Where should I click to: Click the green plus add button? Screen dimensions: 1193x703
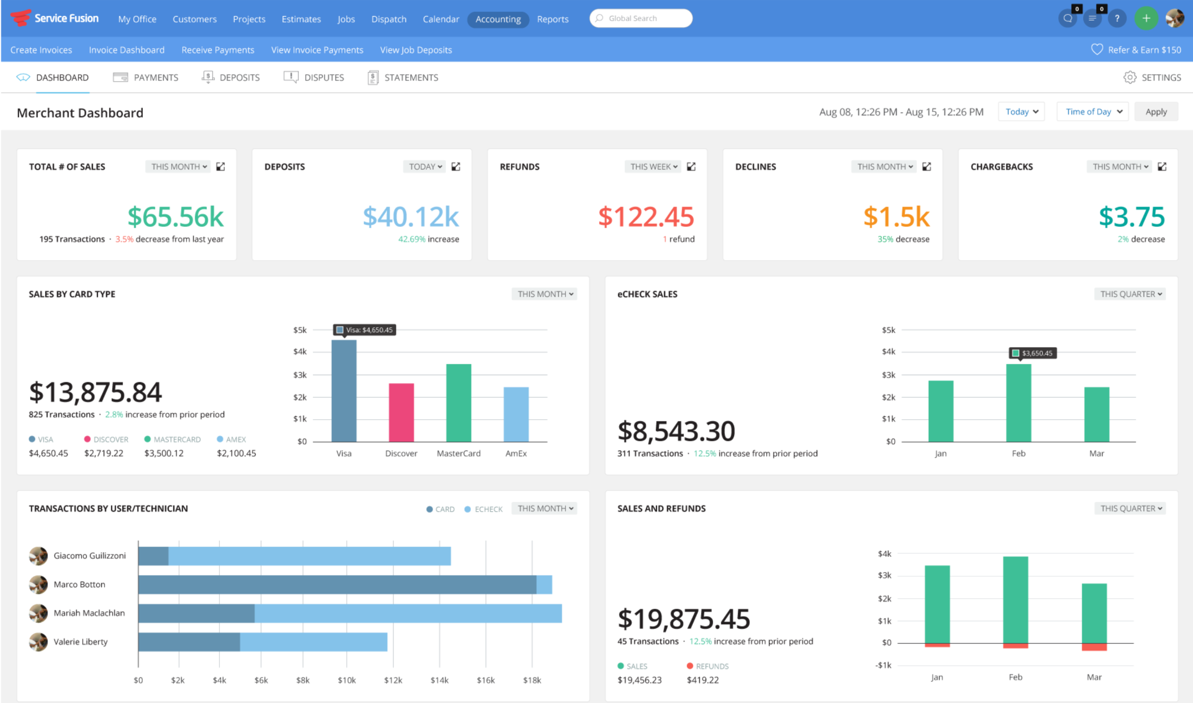click(x=1146, y=19)
